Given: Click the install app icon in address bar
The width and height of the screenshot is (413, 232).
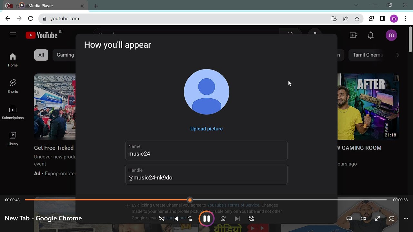Looking at the screenshot, I should click(334, 19).
